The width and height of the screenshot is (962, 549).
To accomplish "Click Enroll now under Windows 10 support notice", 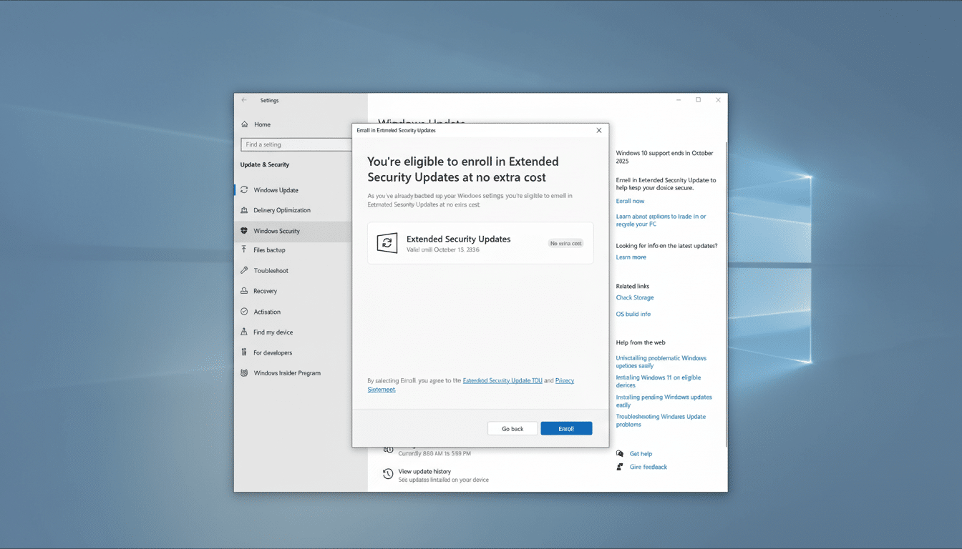I will 630,201.
